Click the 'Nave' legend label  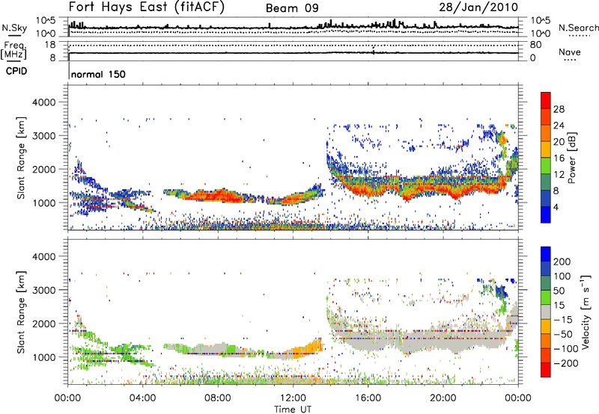[x=570, y=52]
